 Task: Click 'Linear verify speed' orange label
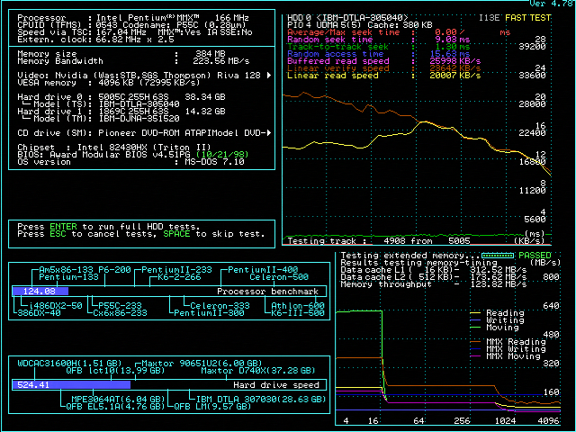pos(338,68)
